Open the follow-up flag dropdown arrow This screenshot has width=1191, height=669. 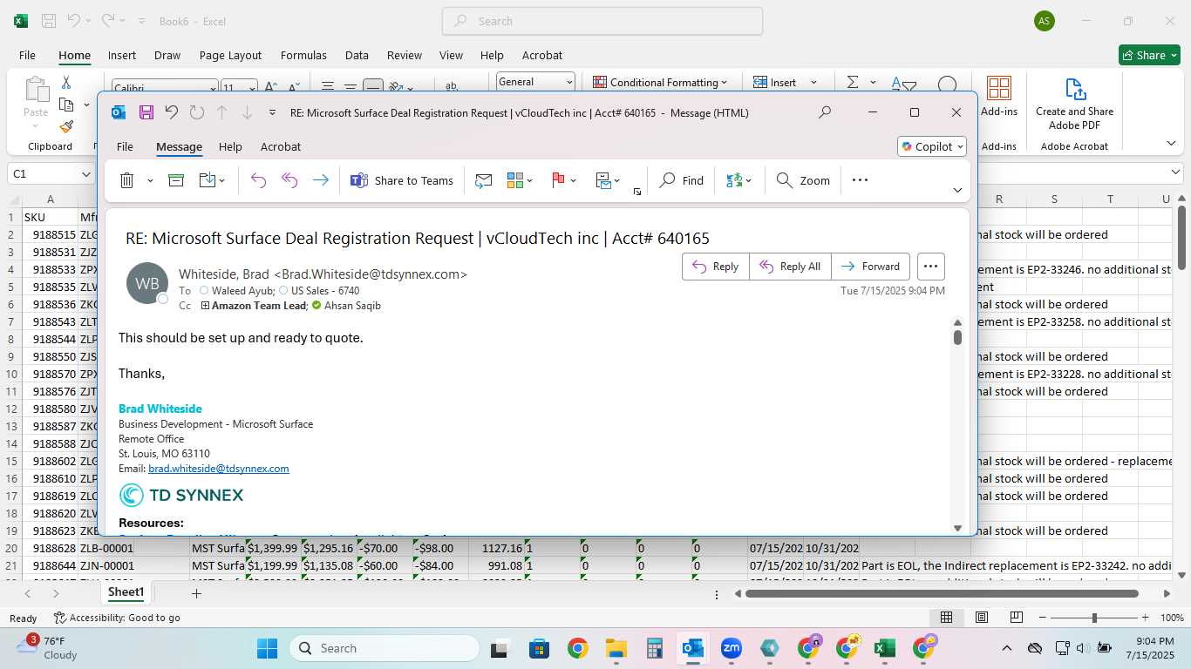coord(573,180)
